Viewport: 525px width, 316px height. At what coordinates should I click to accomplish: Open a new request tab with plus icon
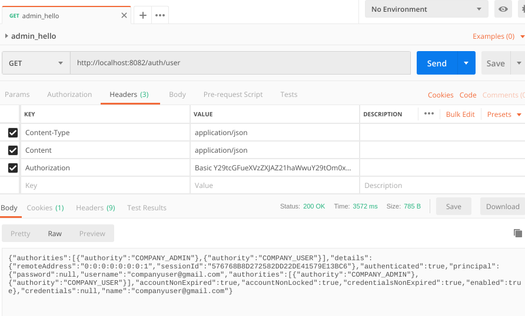click(x=143, y=15)
